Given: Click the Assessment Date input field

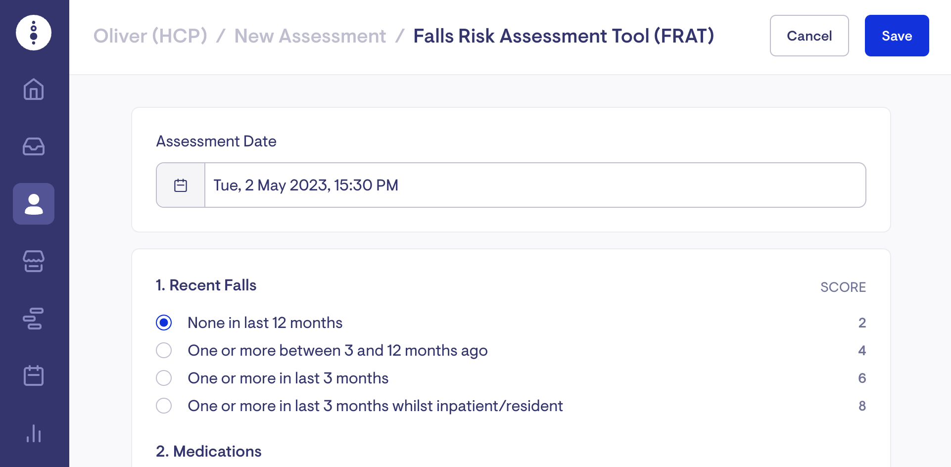Looking at the screenshot, I should click(x=534, y=186).
